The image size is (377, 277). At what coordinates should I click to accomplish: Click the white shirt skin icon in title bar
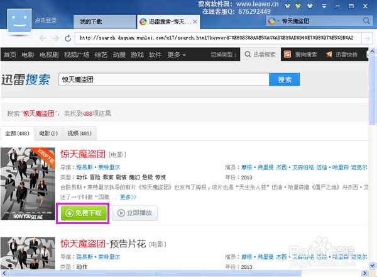310,6
